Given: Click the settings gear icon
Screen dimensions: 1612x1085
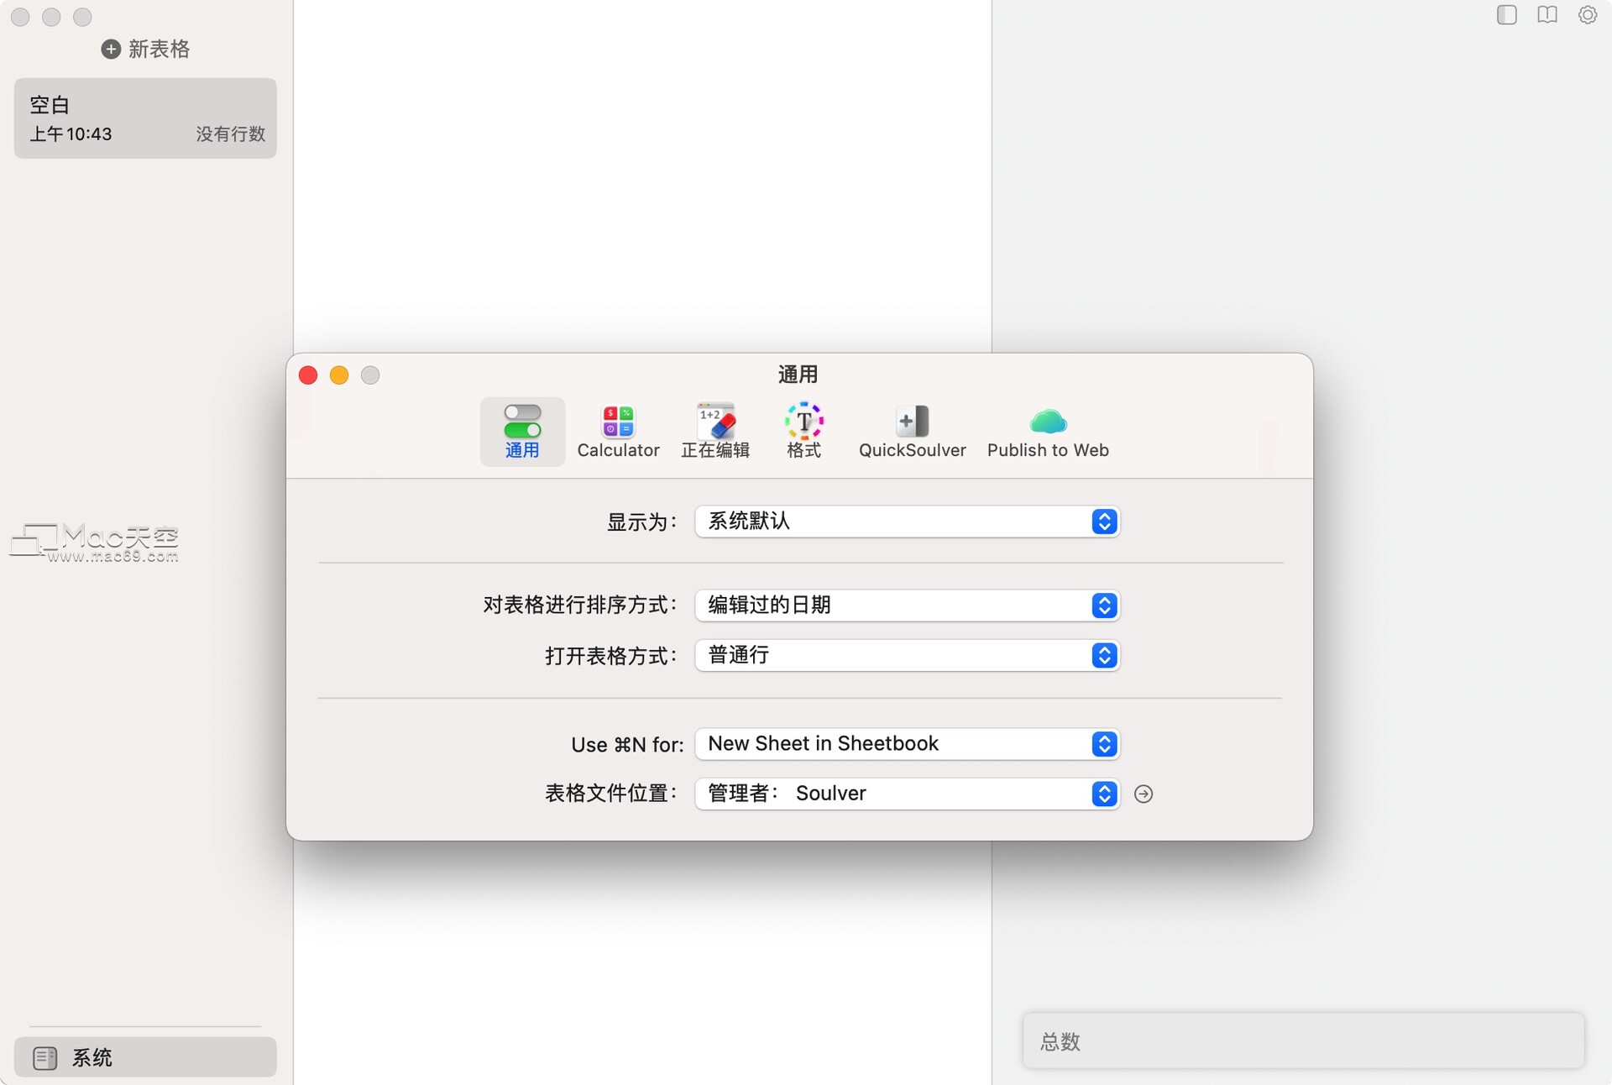Looking at the screenshot, I should [1587, 15].
